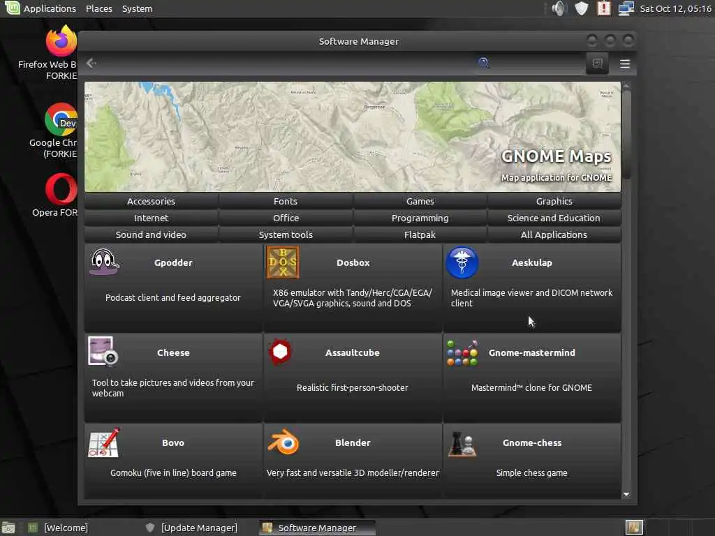Open the hamburger menu
Image resolution: width=715 pixels, height=536 pixels.
coord(625,64)
